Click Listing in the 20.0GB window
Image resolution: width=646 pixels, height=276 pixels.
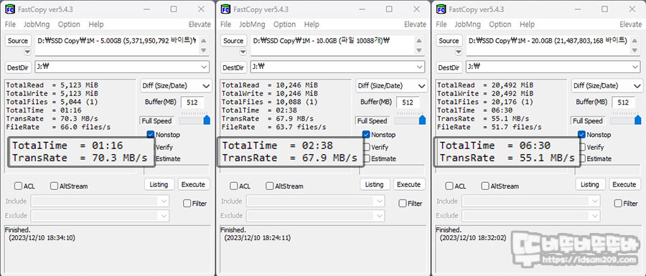(x=590, y=184)
